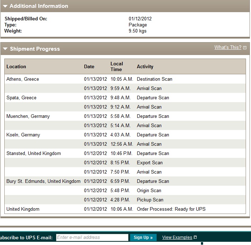Open the View Examples link

pos(177,237)
